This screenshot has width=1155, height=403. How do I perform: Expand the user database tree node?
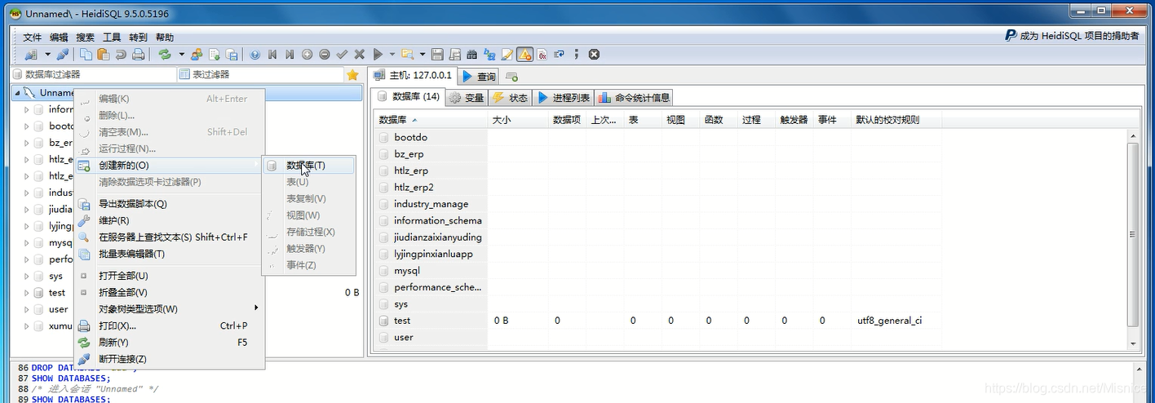click(27, 309)
